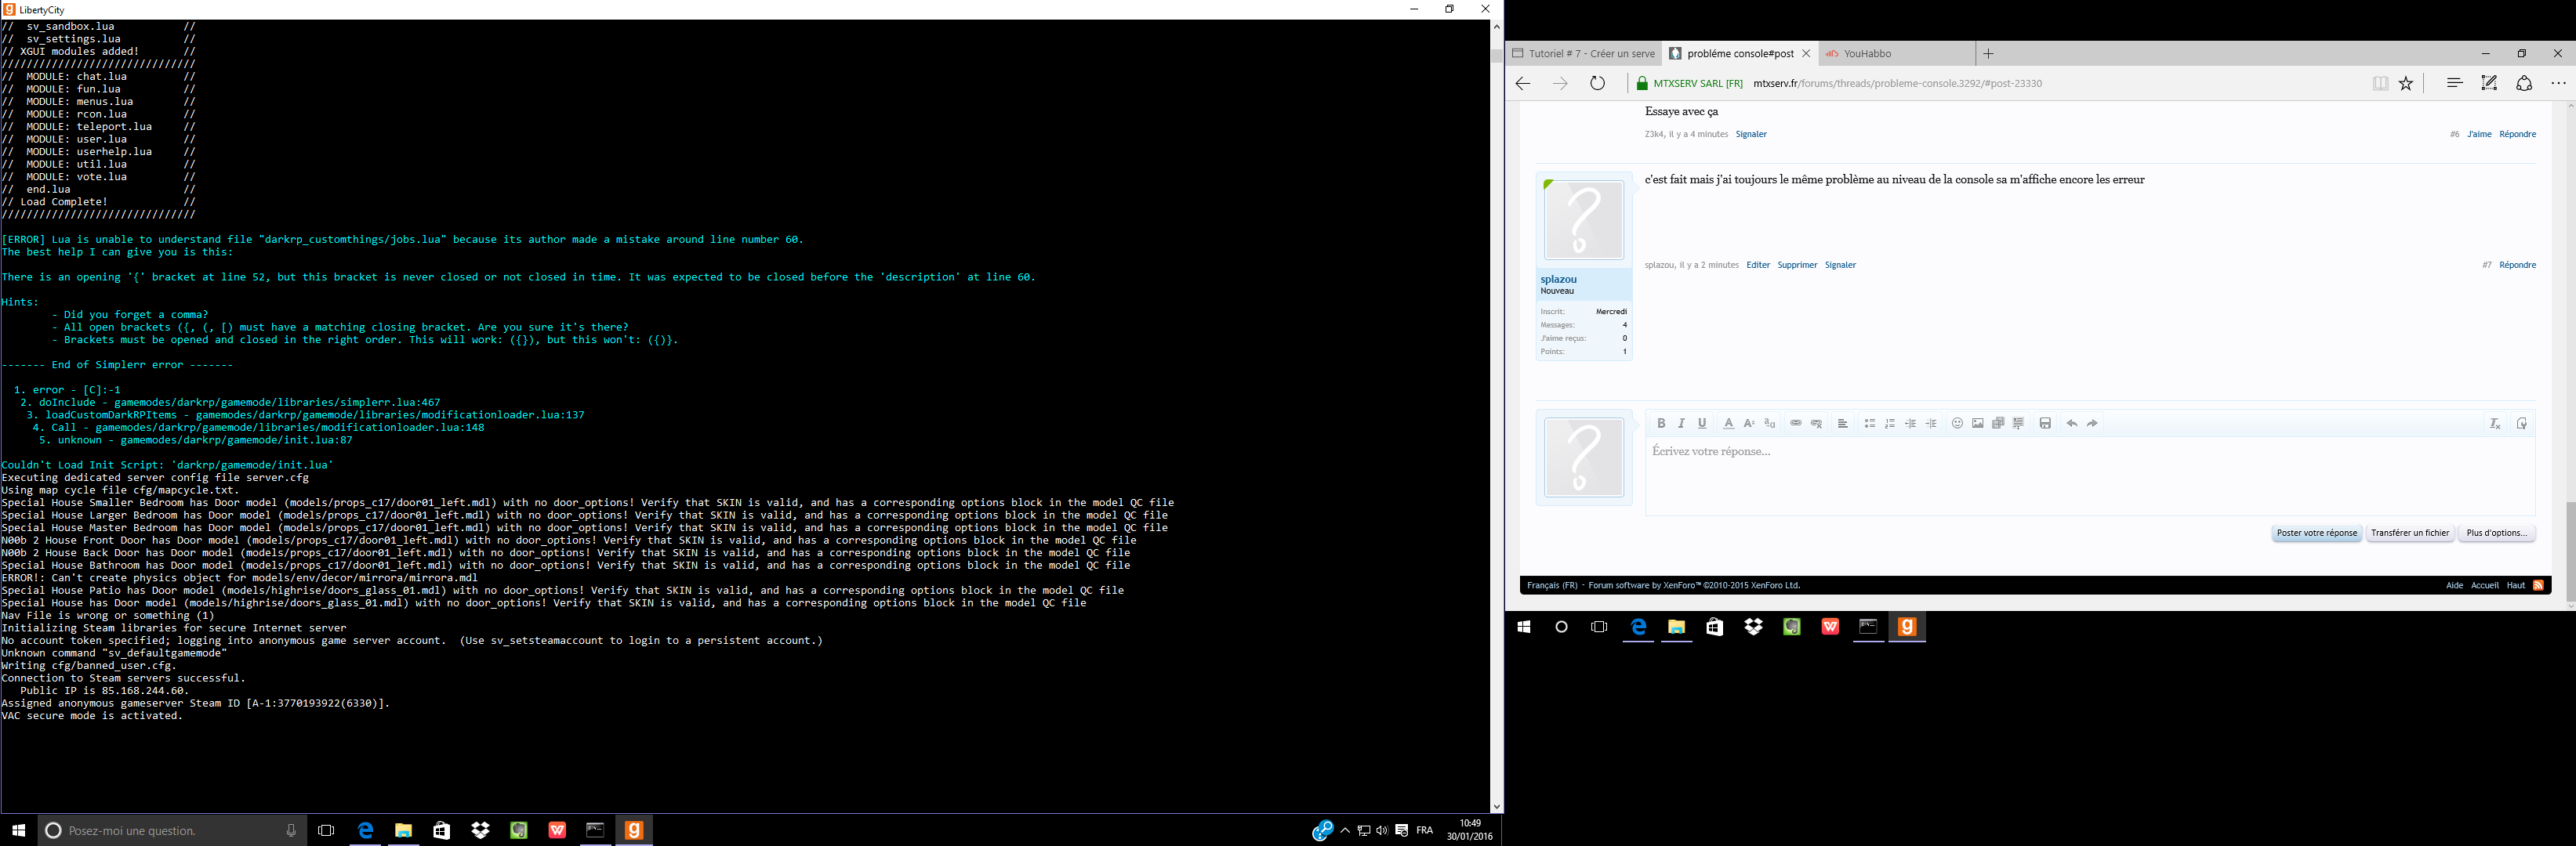The width and height of the screenshot is (2576, 846).
Task: Open the splazou username profile link
Action: [1558, 280]
